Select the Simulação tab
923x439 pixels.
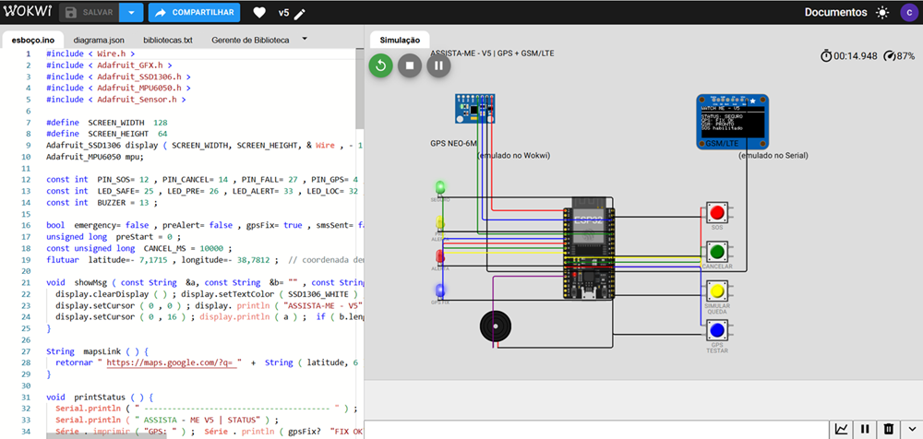400,40
